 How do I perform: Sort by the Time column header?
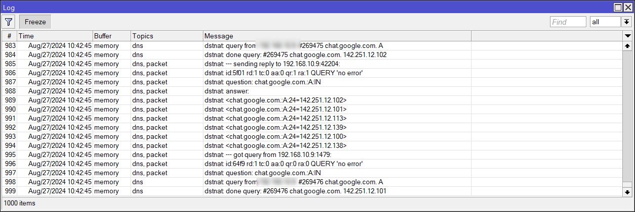coord(54,36)
